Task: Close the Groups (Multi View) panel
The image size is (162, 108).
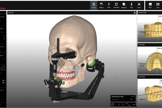Action: pyautogui.click(x=134, y=96)
